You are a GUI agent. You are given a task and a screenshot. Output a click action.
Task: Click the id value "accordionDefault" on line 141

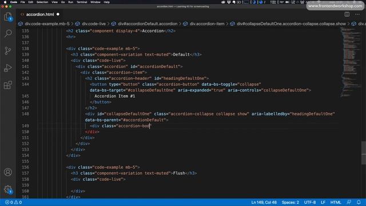(x=159, y=66)
